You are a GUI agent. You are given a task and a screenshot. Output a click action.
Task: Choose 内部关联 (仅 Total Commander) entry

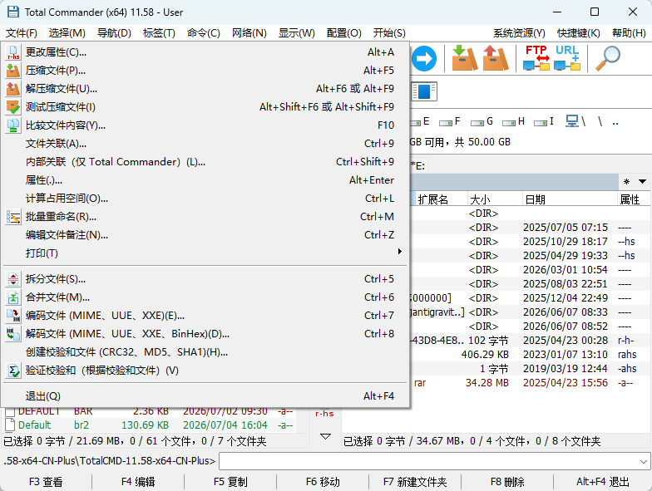pyautogui.click(x=206, y=162)
